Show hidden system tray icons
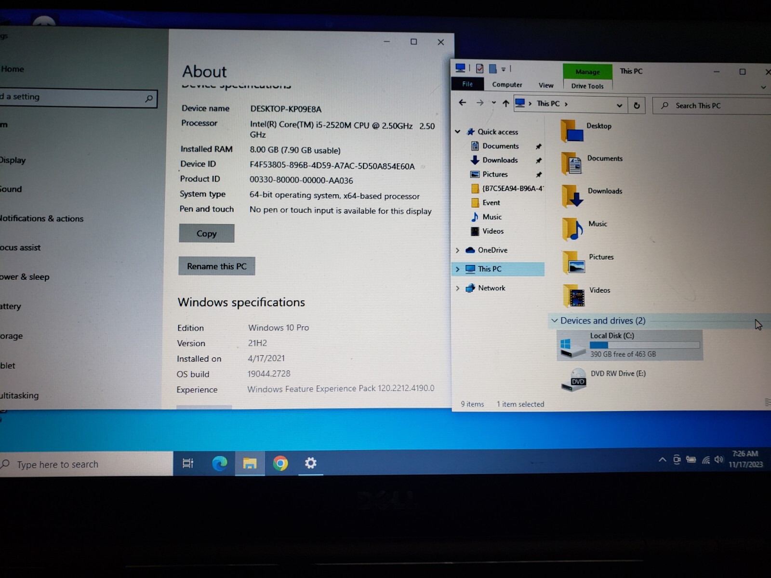Screen dimensions: 771x578 pos(663,460)
